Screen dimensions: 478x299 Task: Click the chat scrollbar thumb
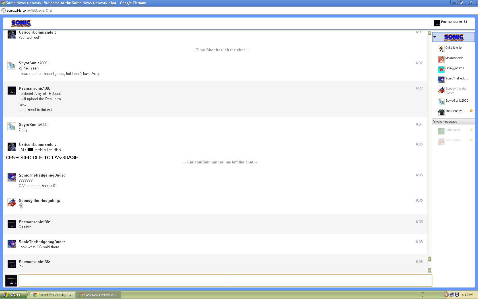point(430,259)
